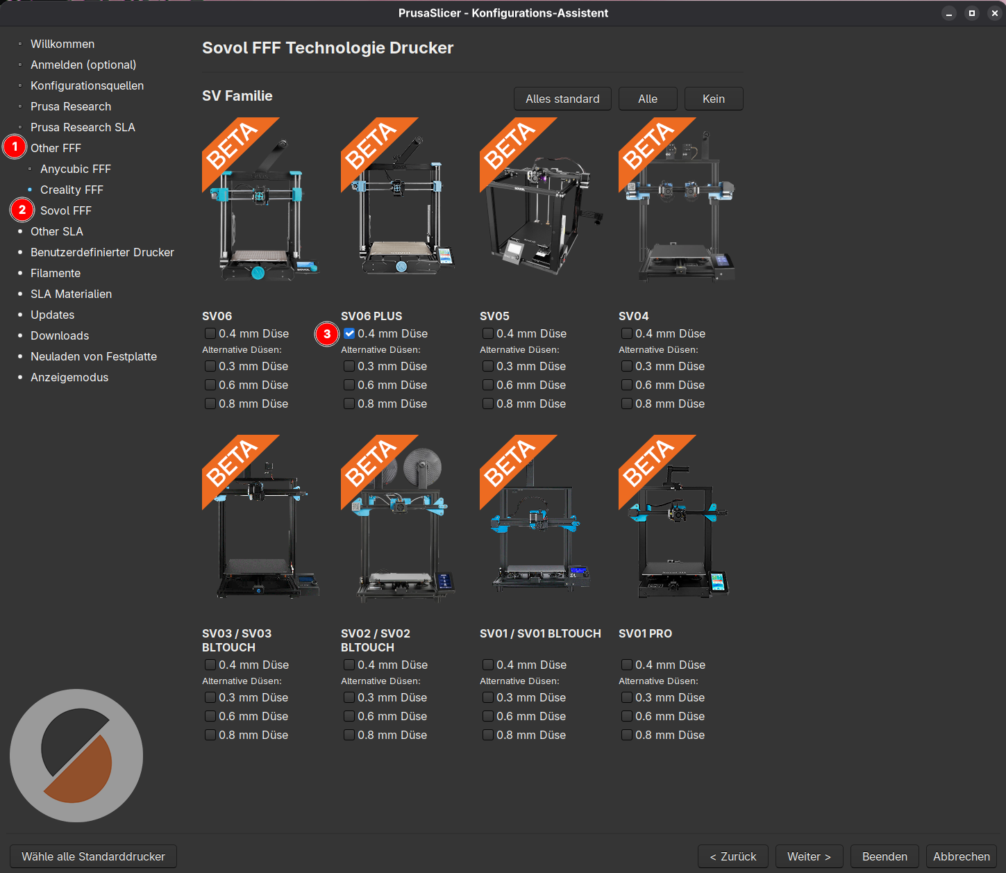Screen dimensions: 1006x873
Task: Check 0.6 mm Düse under SV05
Action: [x=488, y=385]
